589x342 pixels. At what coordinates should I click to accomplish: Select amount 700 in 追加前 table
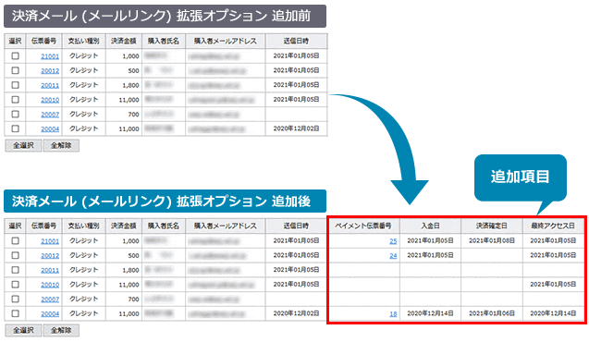coord(133,115)
